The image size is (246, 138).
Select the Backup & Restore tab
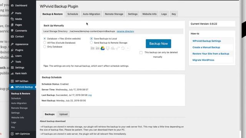coord(53,14)
